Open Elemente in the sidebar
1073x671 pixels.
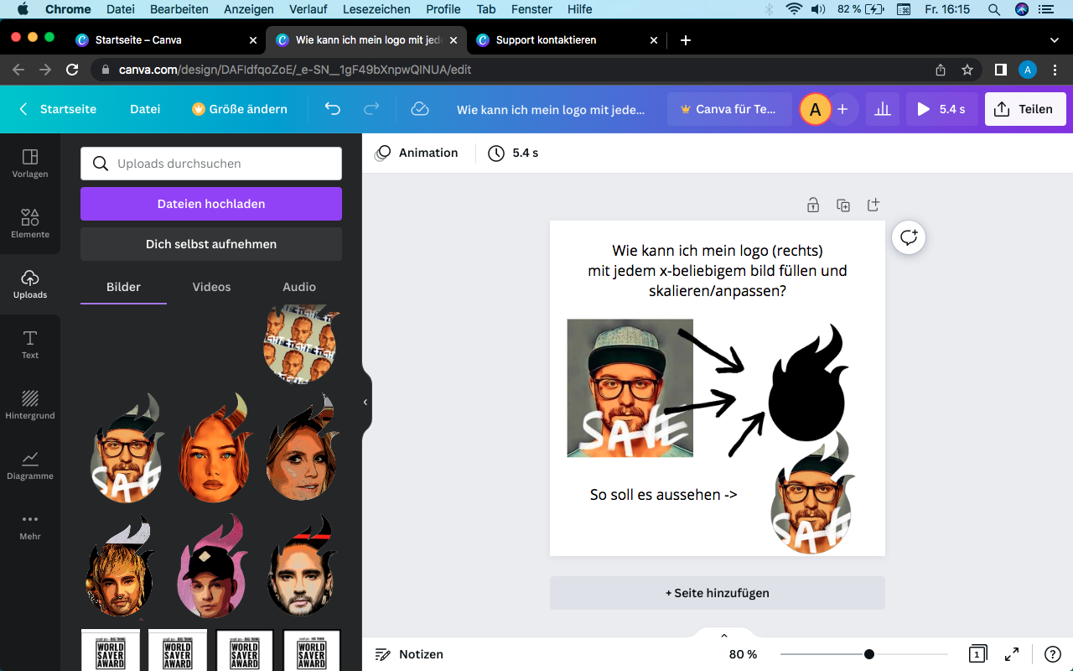[x=30, y=224]
